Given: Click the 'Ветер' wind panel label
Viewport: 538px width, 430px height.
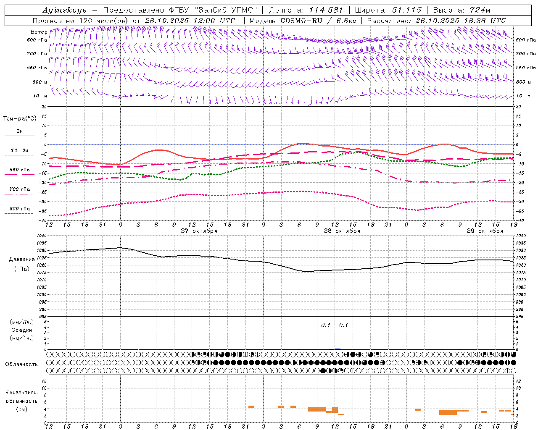Looking at the screenshot, I should click(x=39, y=32).
